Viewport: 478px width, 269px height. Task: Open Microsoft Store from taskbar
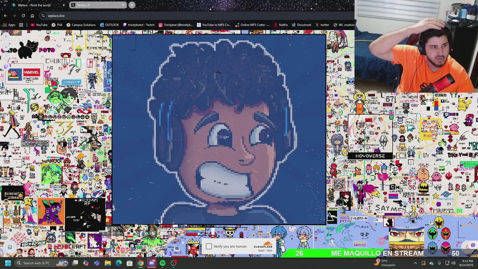click(130, 263)
